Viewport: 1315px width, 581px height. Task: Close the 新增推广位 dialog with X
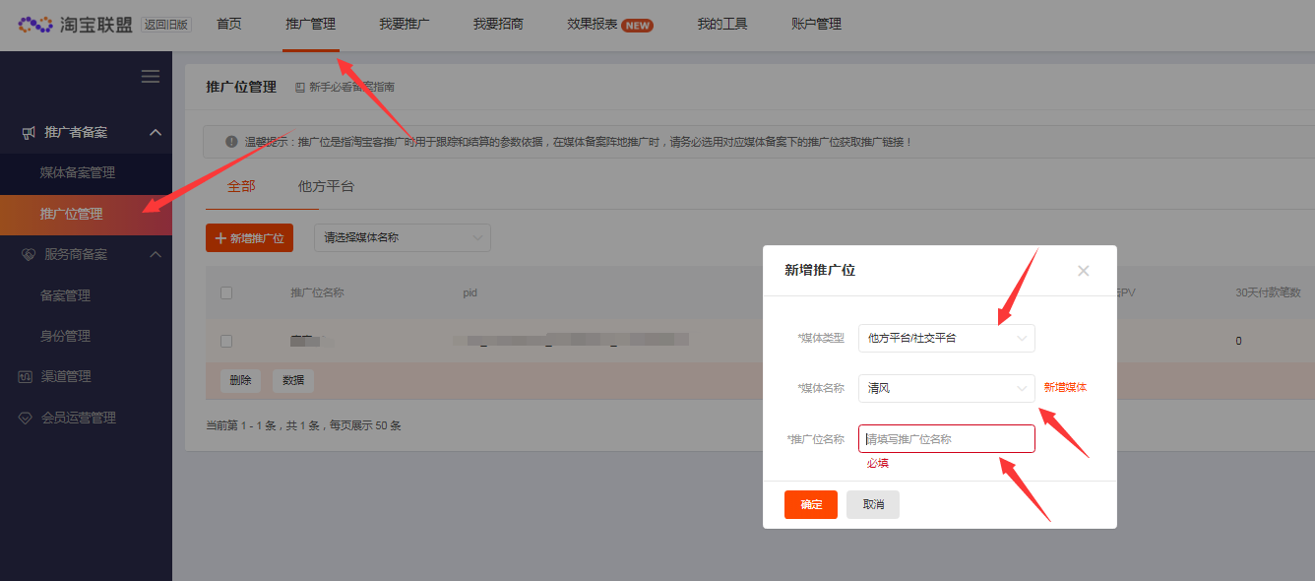[1083, 271]
